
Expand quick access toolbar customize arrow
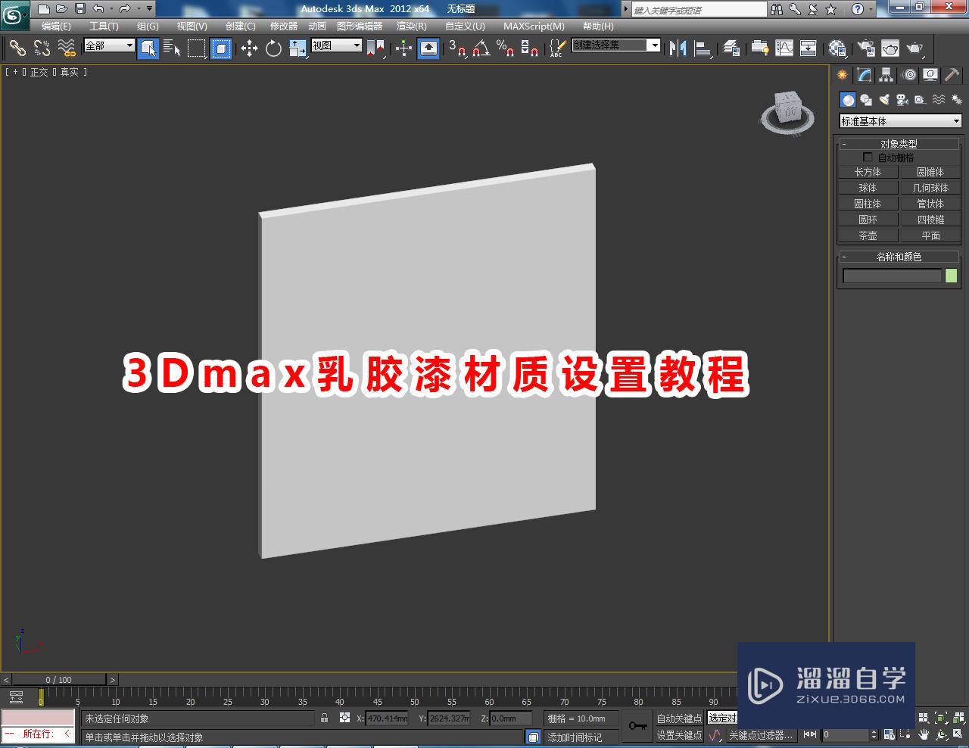(149, 9)
